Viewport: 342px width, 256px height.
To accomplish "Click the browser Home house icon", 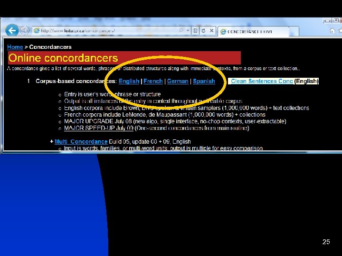I will [332, 31].
